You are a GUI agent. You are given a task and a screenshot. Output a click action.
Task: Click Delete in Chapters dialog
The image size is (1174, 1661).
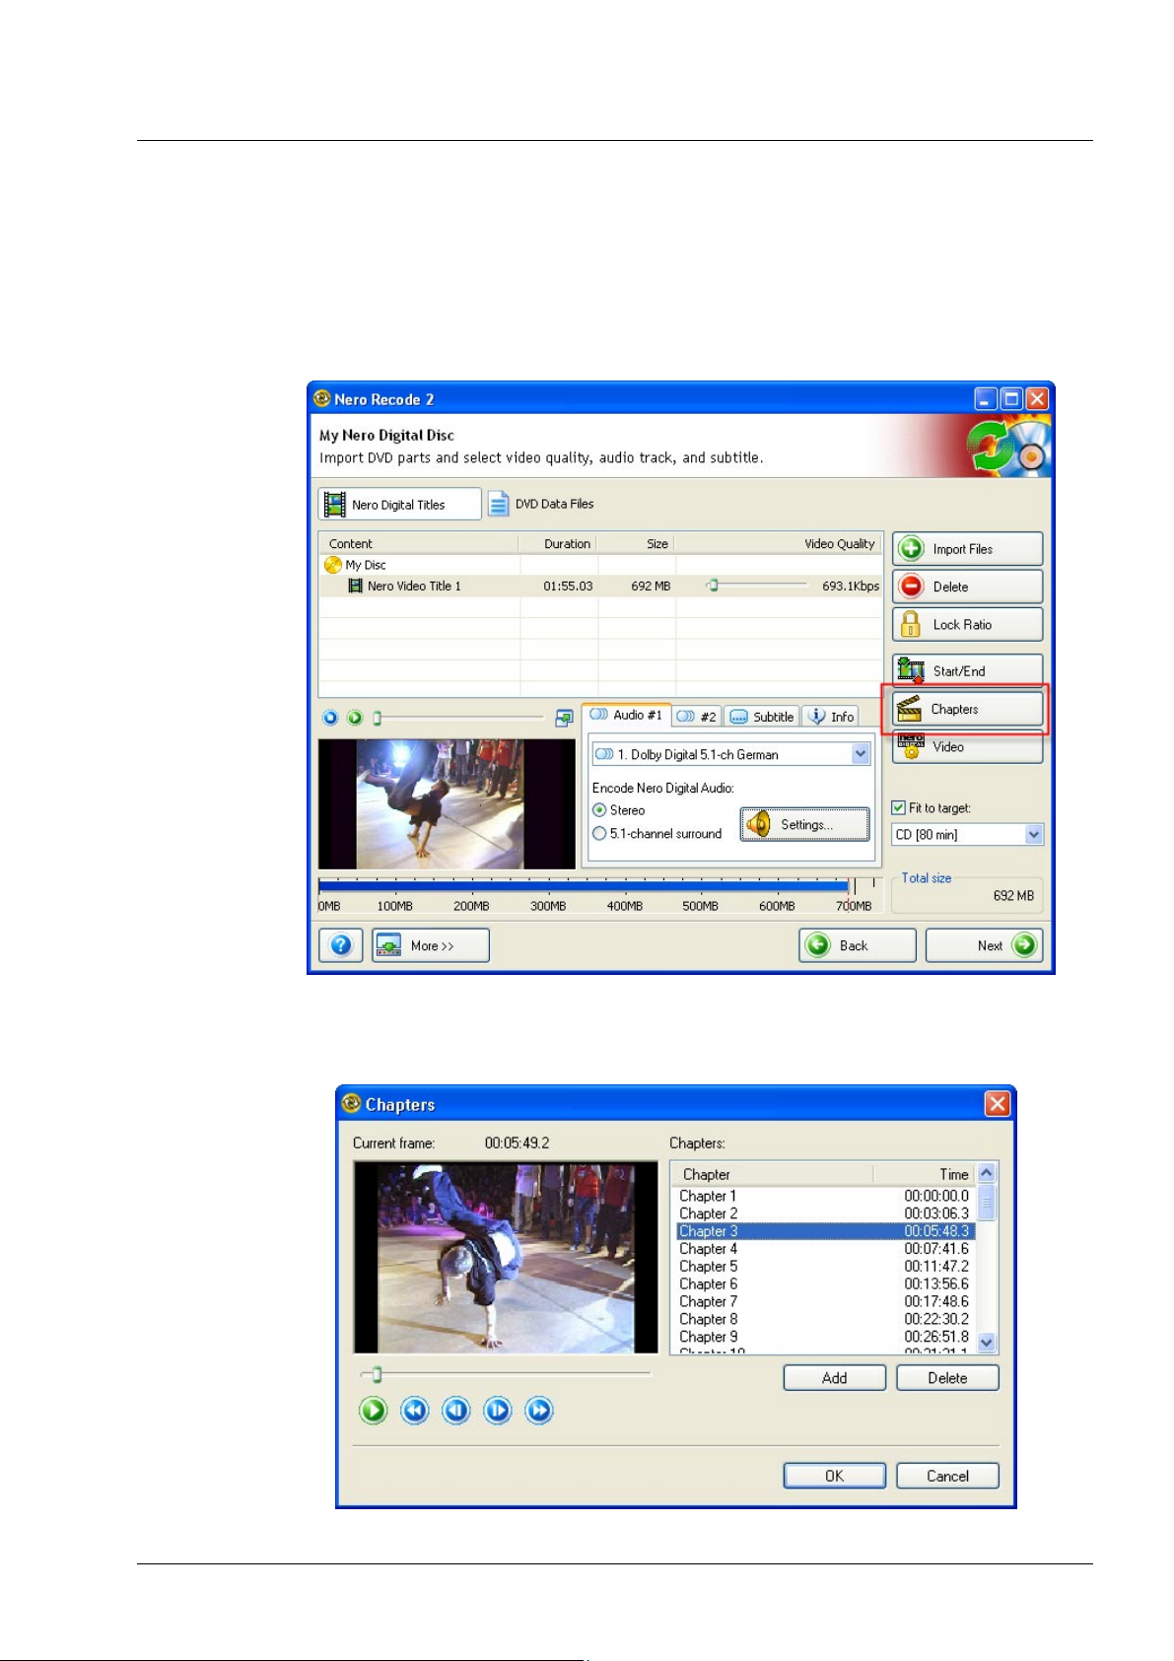947,1378
